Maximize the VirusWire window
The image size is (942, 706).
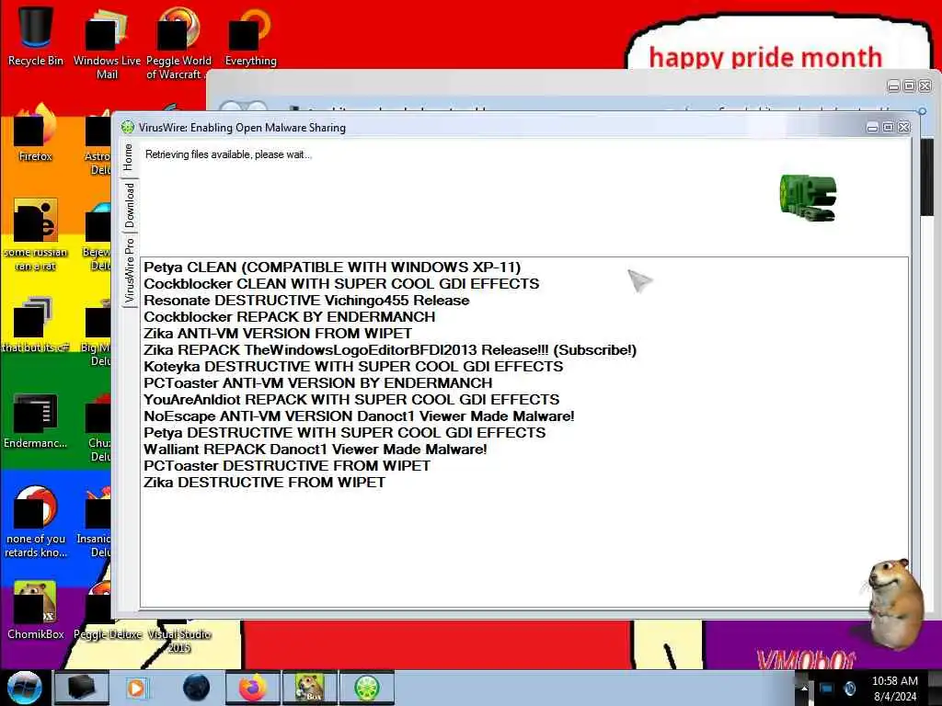point(888,127)
